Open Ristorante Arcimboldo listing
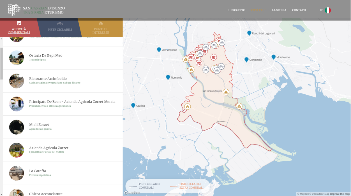This screenshot has height=196, width=351. point(48,79)
